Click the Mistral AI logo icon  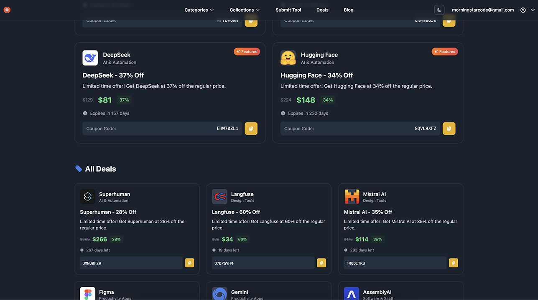coord(352,197)
